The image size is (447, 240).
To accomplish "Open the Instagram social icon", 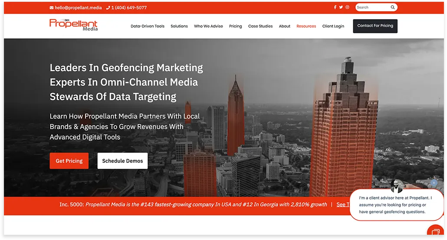I will pos(347,7).
